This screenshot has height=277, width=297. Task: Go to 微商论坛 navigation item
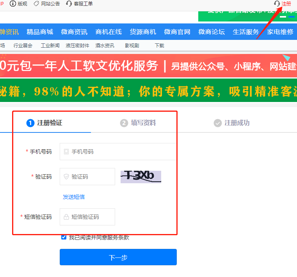point(212,32)
